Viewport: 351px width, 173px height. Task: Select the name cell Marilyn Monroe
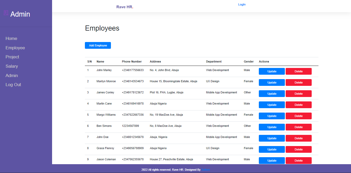(106, 81)
